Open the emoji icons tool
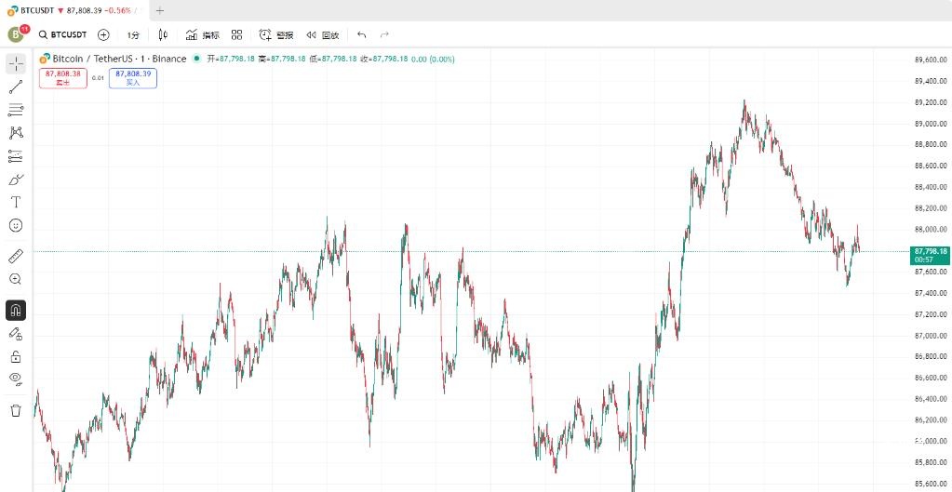The height and width of the screenshot is (492, 952). pos(16,225)
